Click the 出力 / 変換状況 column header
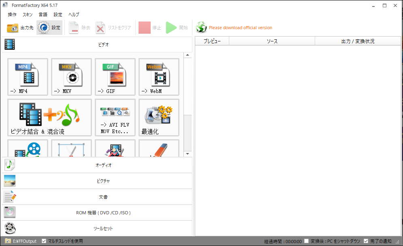The width and height of the screenshot is (403, 246). 358,41
